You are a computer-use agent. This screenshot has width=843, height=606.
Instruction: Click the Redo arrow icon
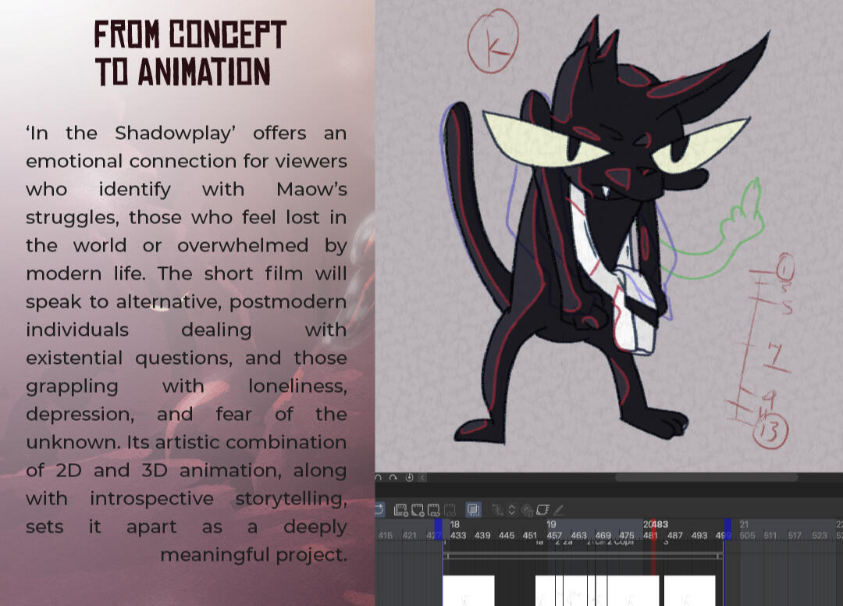(x=393, y=478)
